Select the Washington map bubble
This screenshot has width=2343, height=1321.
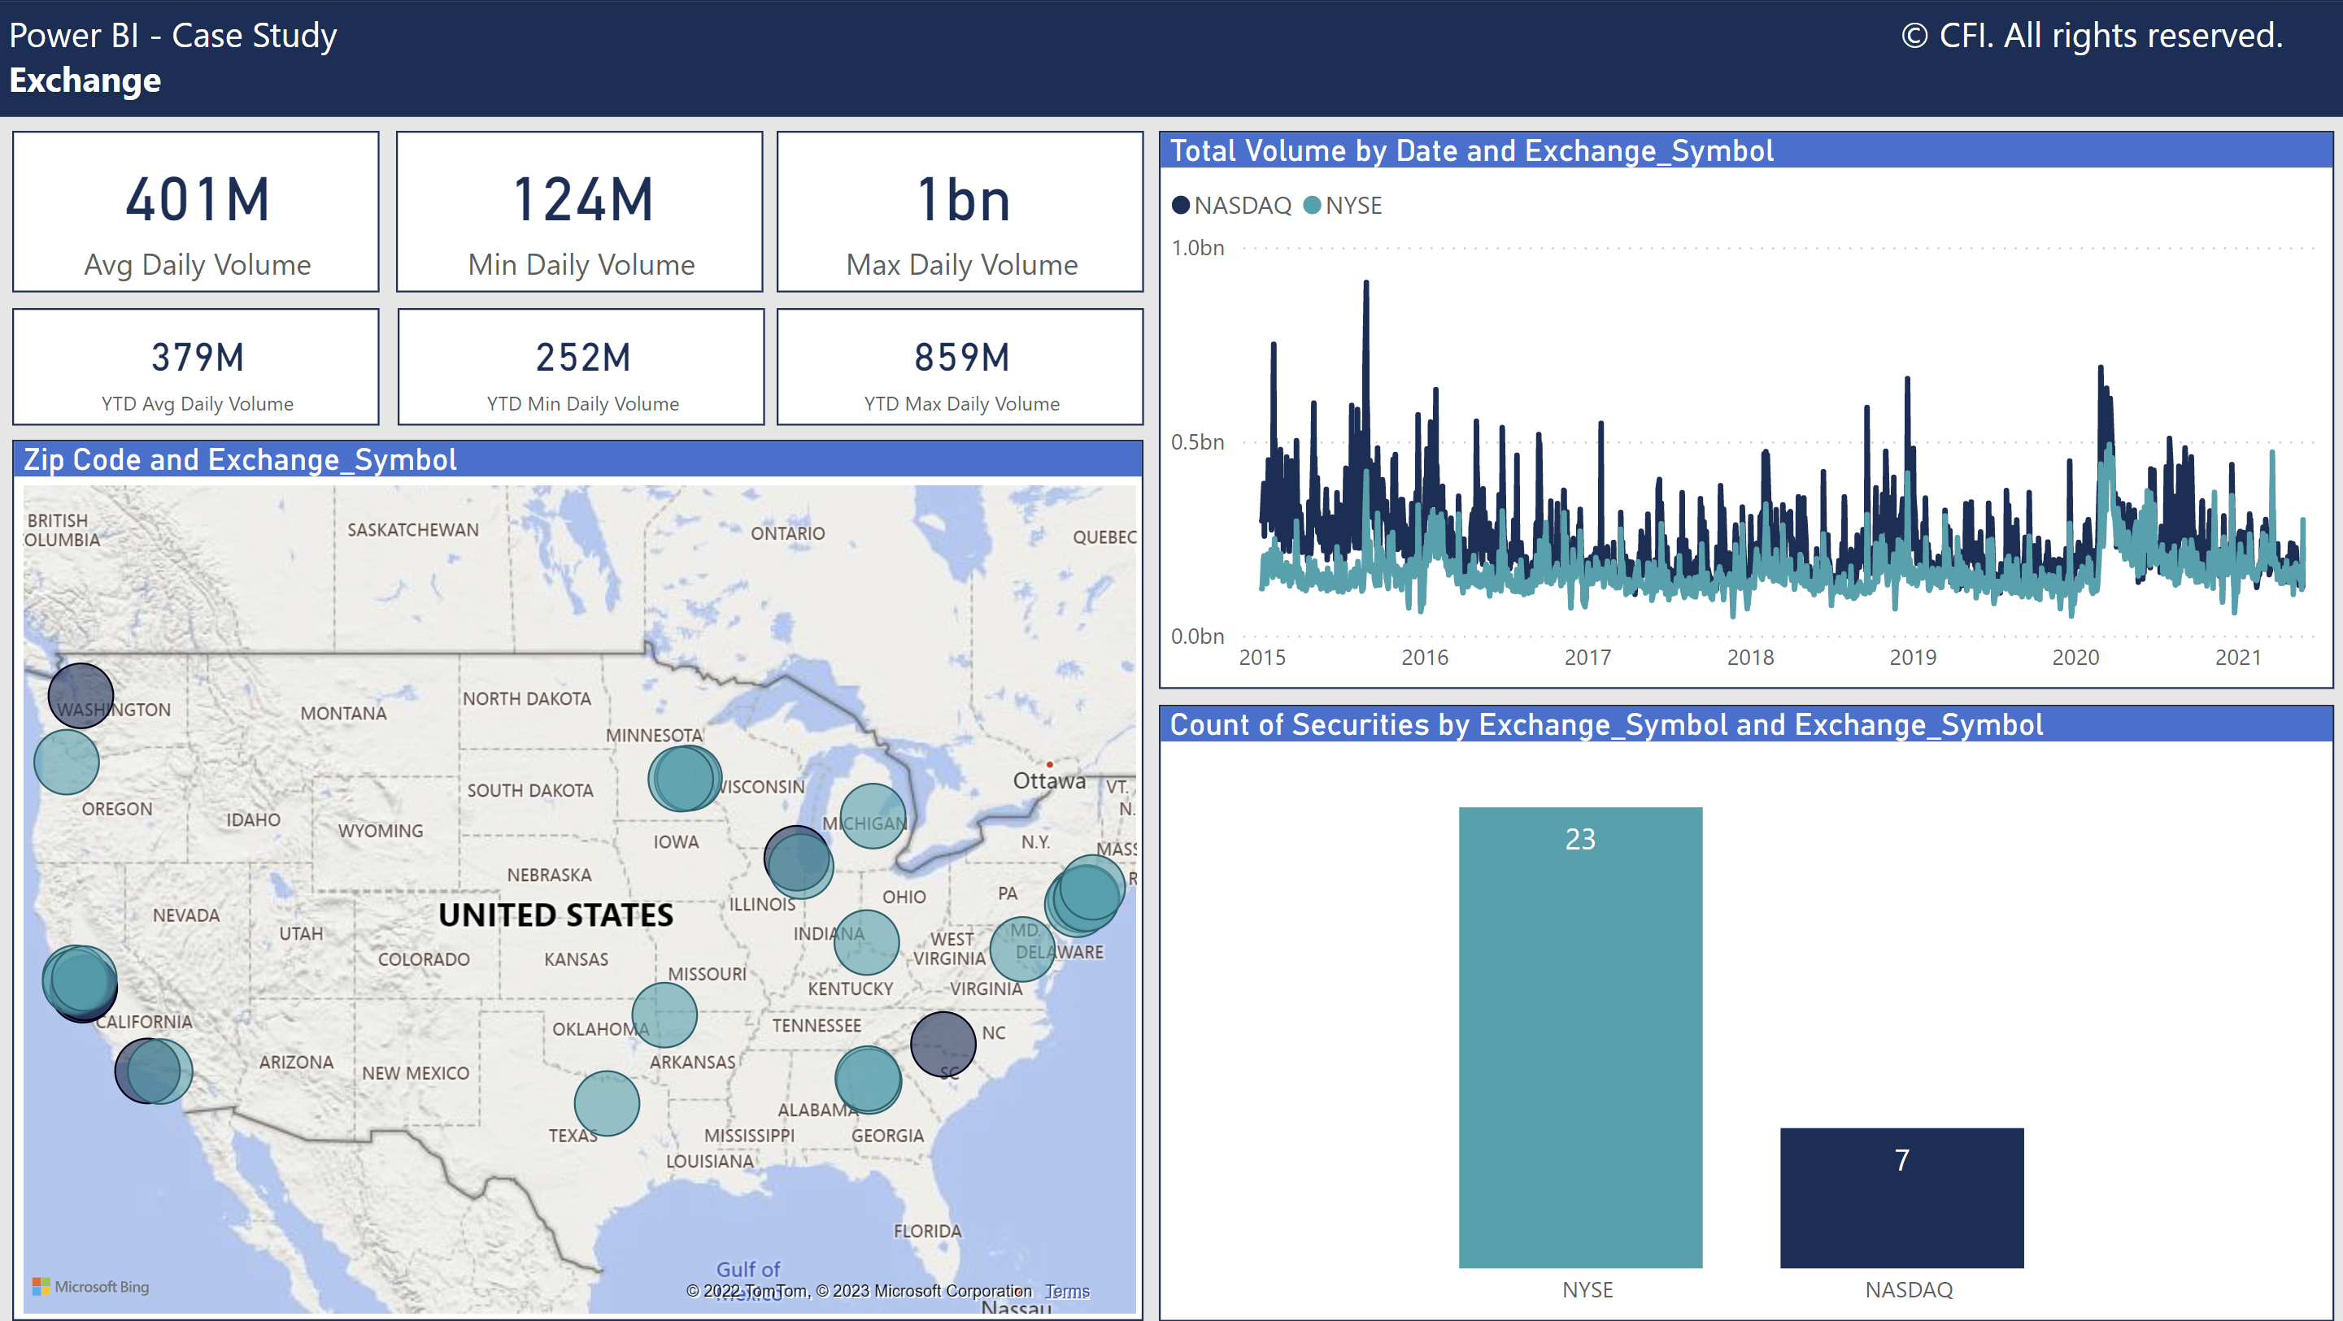point(80,696)
